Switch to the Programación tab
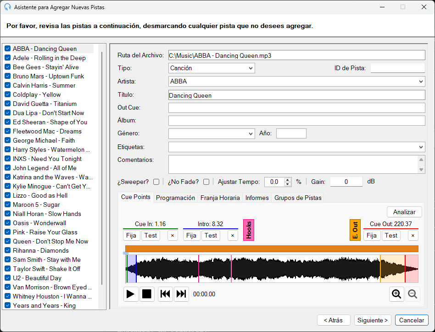Viewport: 435px width, 332px height. pos(175,198)
